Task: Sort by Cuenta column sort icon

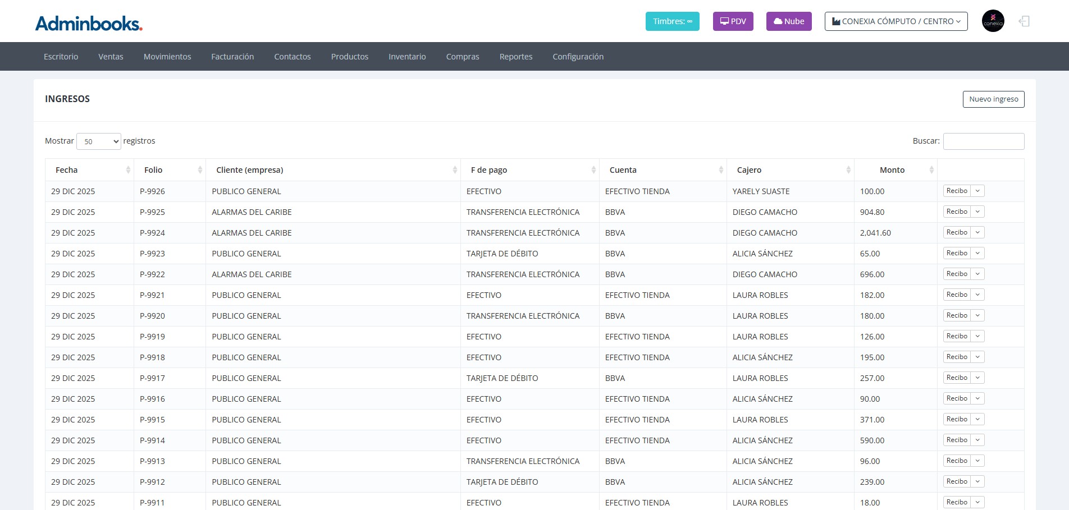Action: point(721,170)
